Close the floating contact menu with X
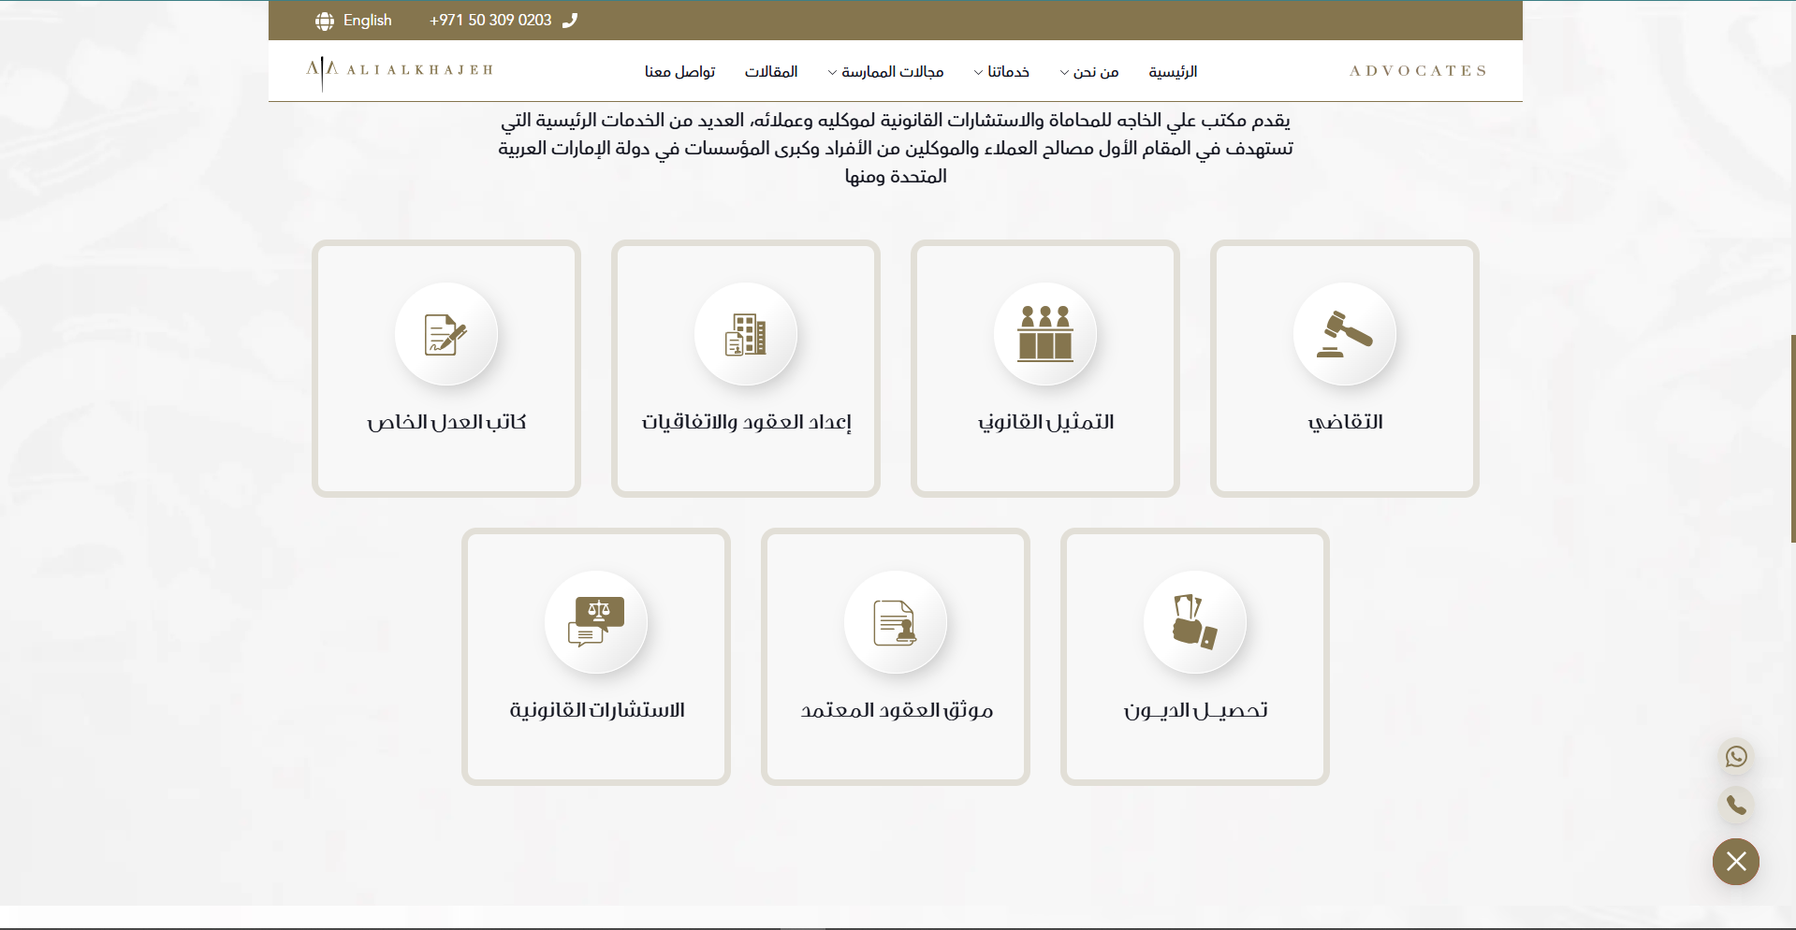Image resolution: width=1796 pixels, height=930 pixels. [1736, 862]
